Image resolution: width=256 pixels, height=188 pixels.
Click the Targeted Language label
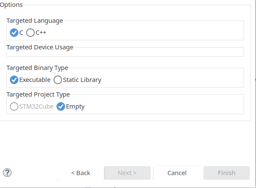(x=35, y=21)
